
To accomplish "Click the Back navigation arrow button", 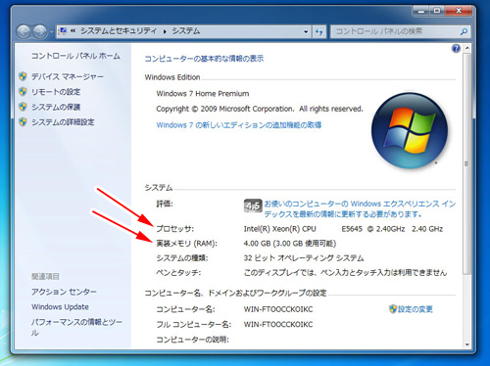I will pos(24,31).
